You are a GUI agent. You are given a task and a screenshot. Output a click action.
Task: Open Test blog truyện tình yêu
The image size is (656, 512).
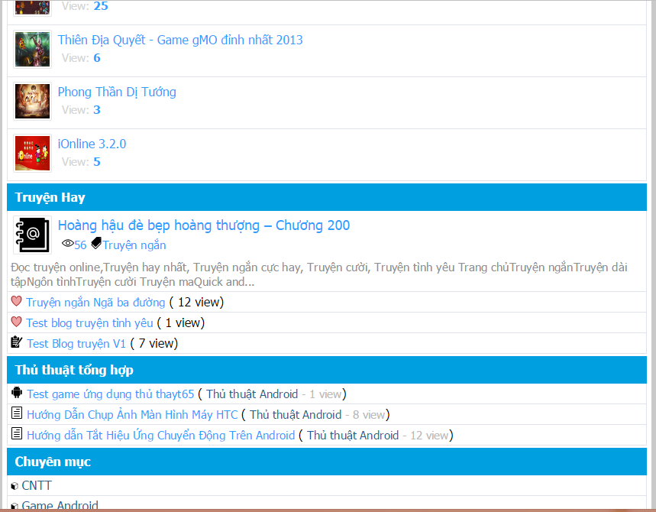(89, 322)
